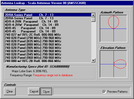Click the Azimuth Pattern preview plot

click(114, 28)
